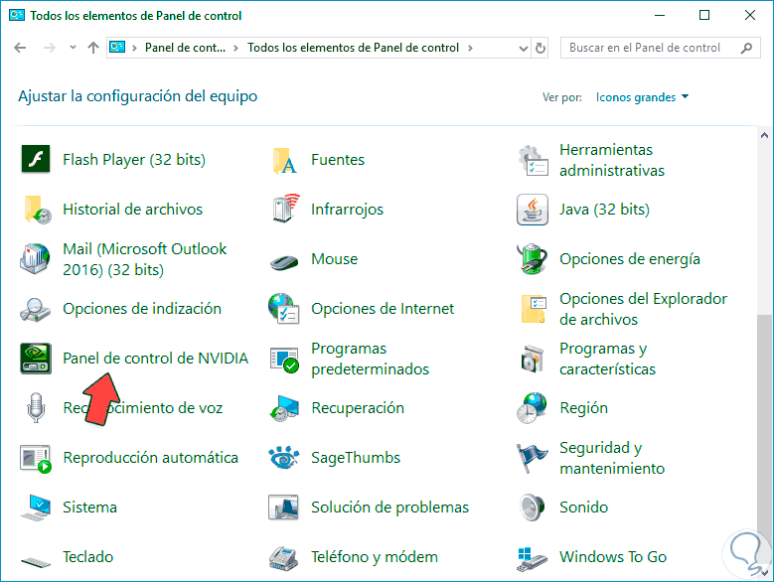Open the Herramientas administrativas icon

point(533,160)
